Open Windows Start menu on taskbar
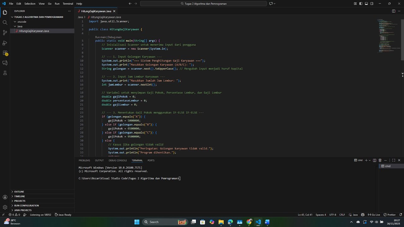The image size is (404, 227). [x=137, y=222]
